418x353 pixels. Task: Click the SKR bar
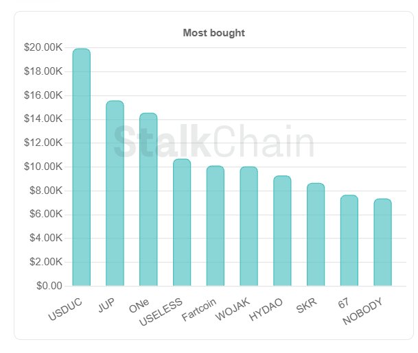tap(316, 234)
